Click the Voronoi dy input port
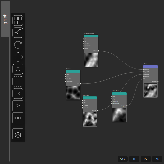Screen dimensions: 164x164 66,77
